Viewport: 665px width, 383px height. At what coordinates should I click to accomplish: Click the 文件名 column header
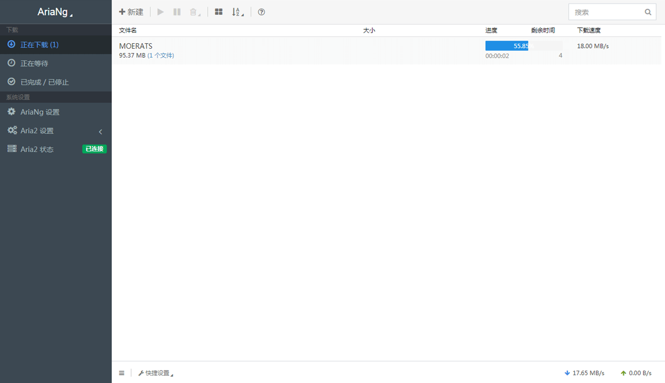(128, 30)
